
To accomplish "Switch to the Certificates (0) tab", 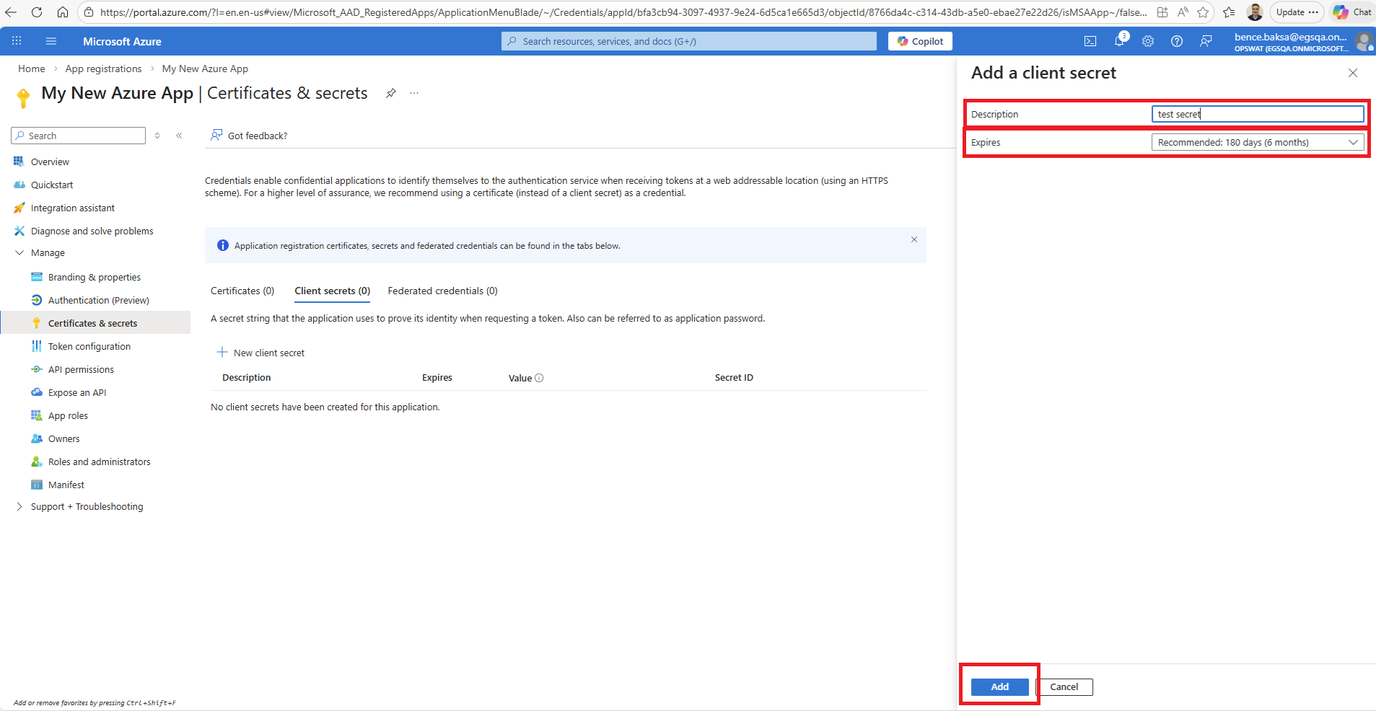I will [x=242, y=291].
